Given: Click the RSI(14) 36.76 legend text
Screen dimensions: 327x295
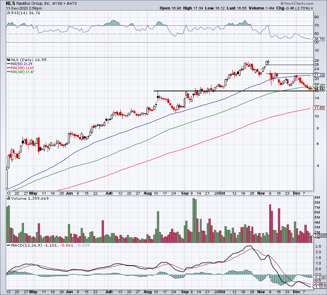Looking at the screenshot, I should [26, 13].
